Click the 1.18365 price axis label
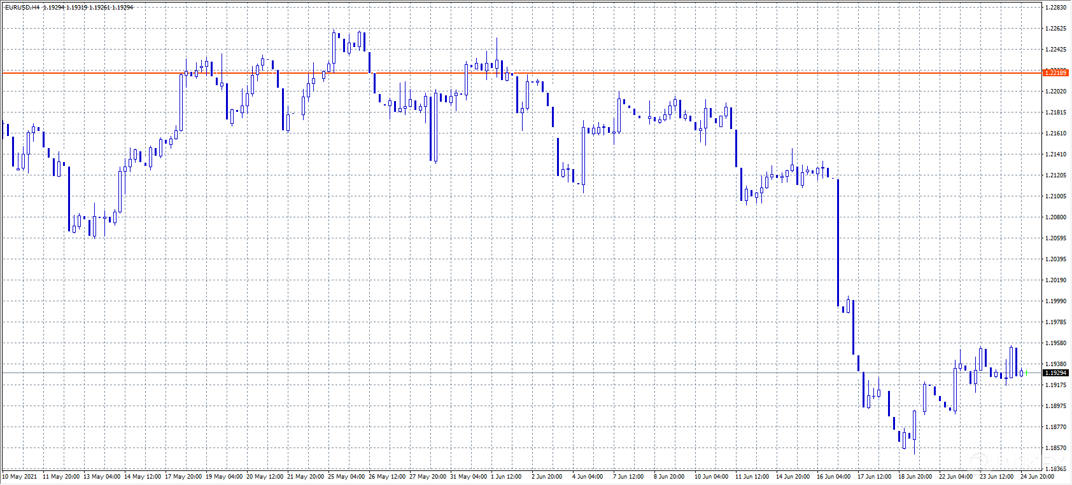This screenshot has width=1072, height=485. point(1056,469)
